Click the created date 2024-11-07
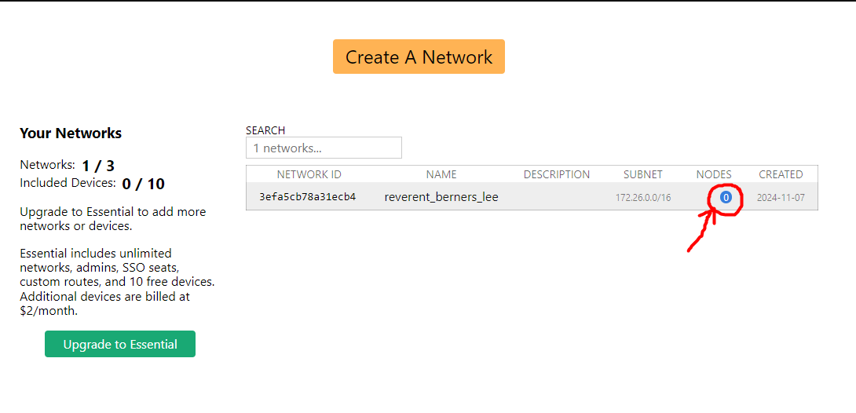Screen dimensions: 856x413 point(781,198)
